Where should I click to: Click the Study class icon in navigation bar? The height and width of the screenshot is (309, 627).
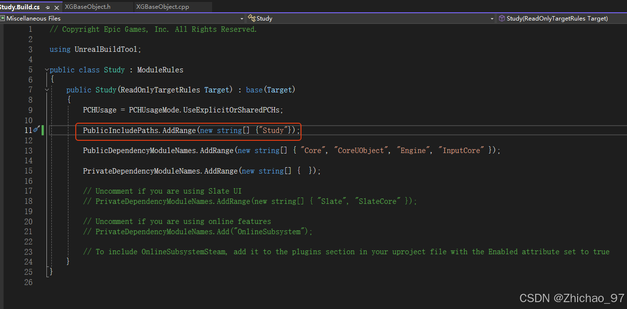252,19
